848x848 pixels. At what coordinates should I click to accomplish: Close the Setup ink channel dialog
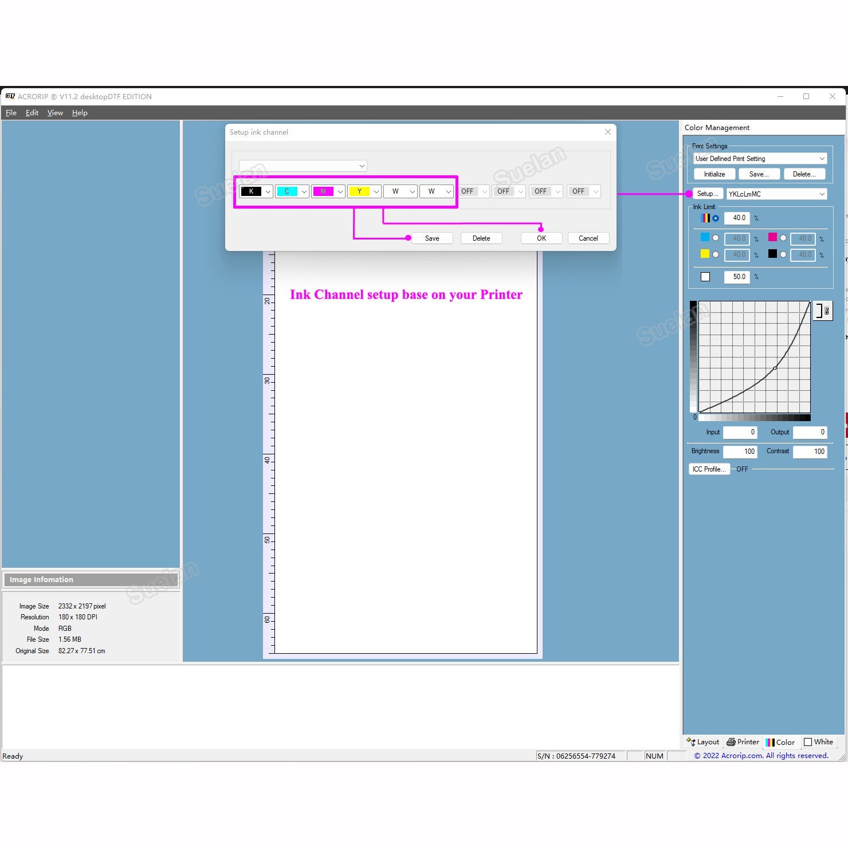(x=607, y=132)
